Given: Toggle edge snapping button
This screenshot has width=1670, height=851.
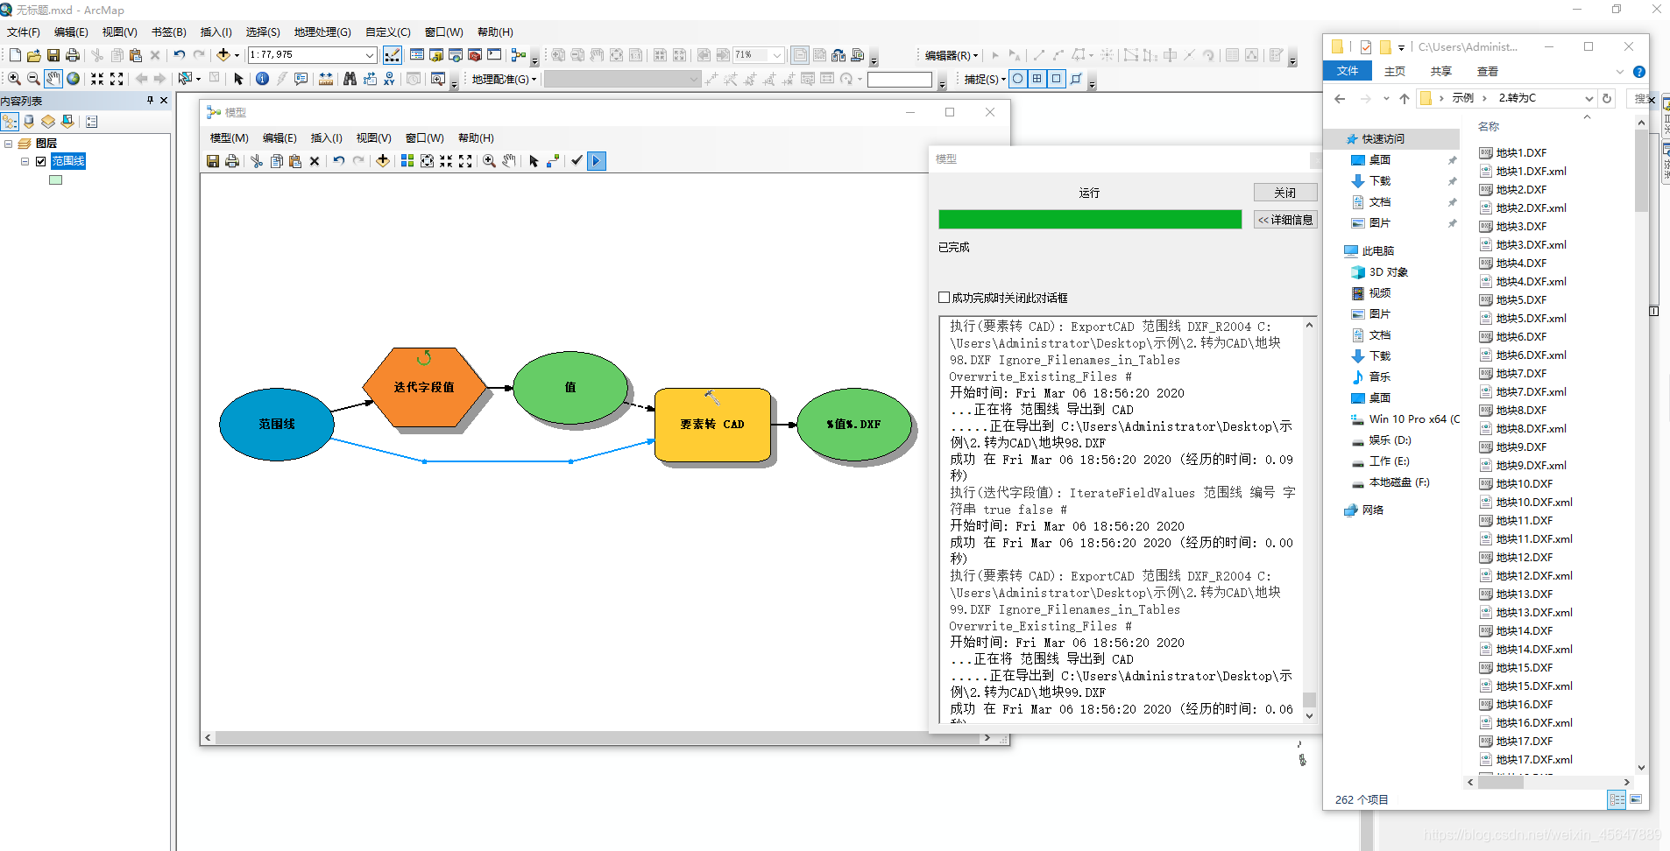Looking at the screenshot, I should 1076,79.
